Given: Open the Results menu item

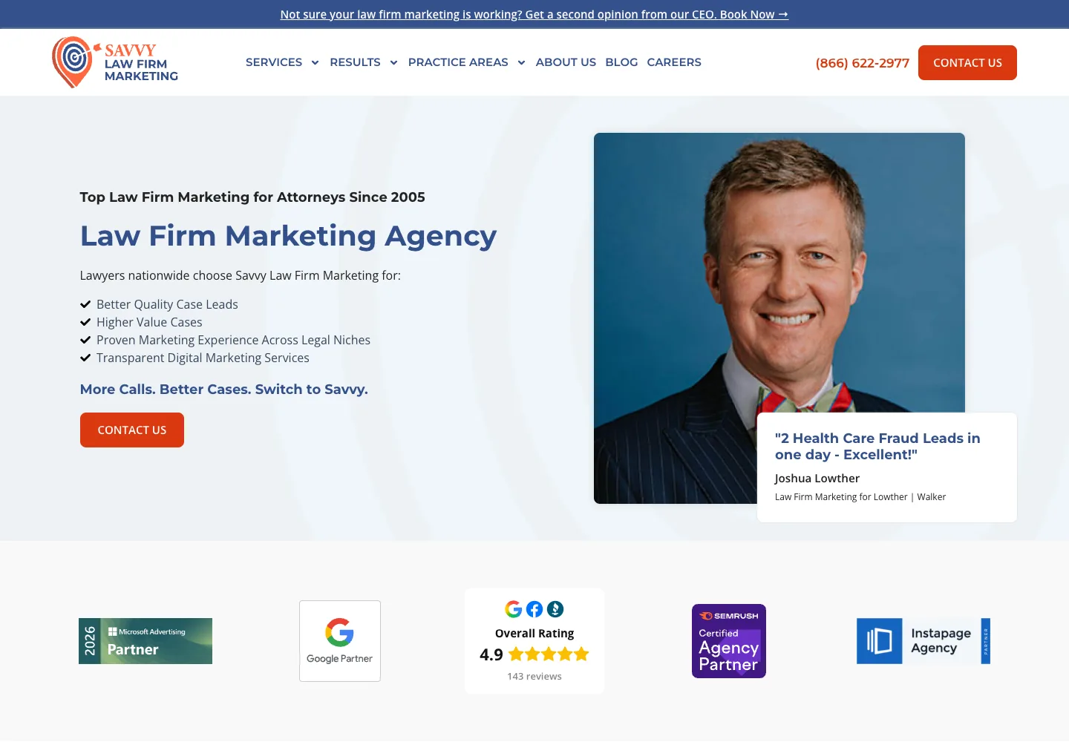Looking at the screenshot, I should (x=355, y=62).
